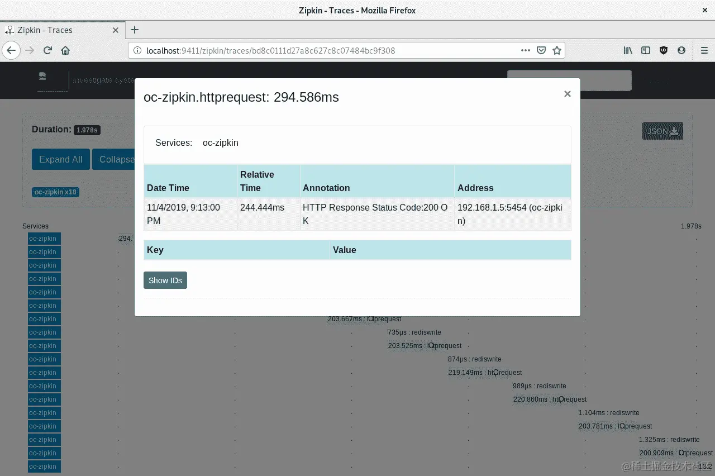Show site information icon in address bar
This screenshot has height=476, width=715.
pyautogui.click(x=137, y=50)
